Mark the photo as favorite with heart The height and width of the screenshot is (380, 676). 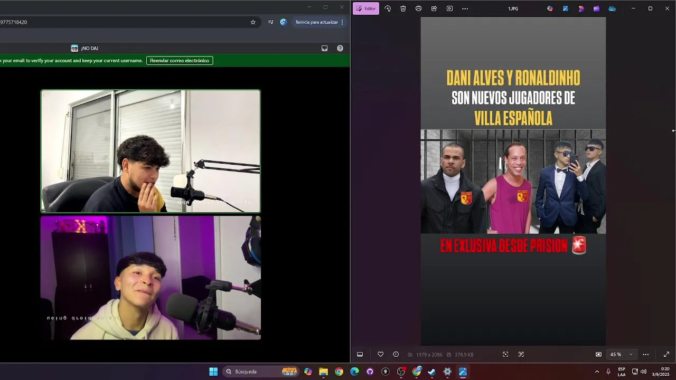380,354
